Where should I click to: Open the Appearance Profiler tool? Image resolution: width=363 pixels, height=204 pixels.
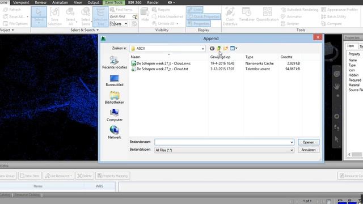[339, 10]
